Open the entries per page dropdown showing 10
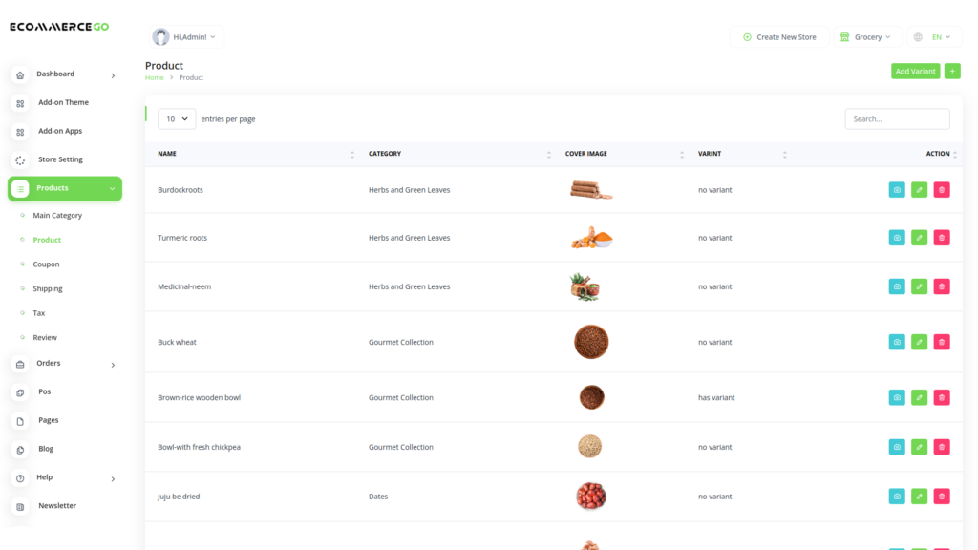Screen dimensions: 978x550 [x=176, y=118]
